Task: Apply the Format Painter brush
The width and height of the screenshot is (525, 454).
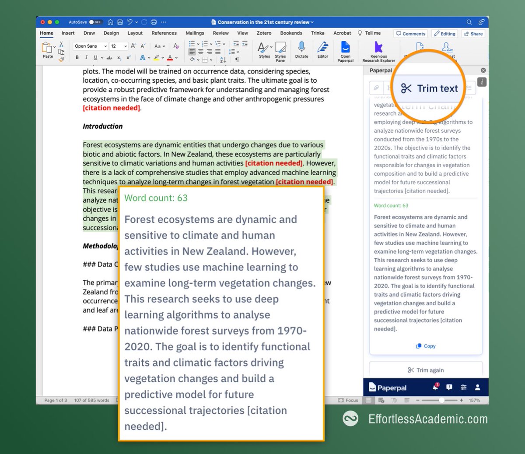Action: tap(61, 59)
